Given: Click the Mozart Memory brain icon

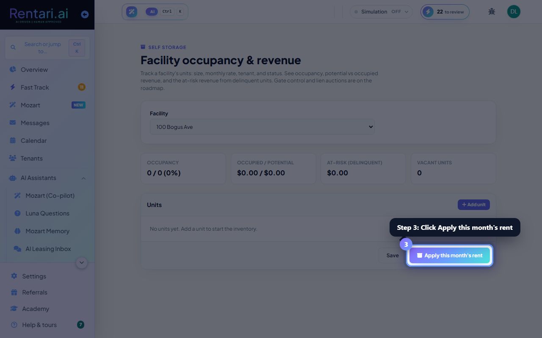Looking at the screenshot, I should click(17, 231).
